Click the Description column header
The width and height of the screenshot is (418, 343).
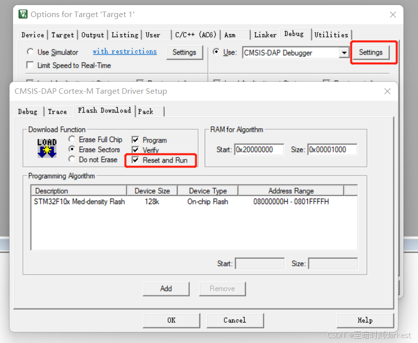pyautogui.click(x=79, y=191)
